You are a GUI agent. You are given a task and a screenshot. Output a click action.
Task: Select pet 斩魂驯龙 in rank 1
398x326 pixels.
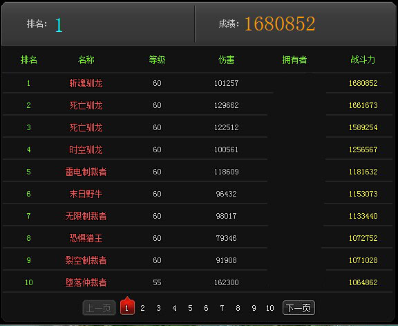click(x=86, y=83)
